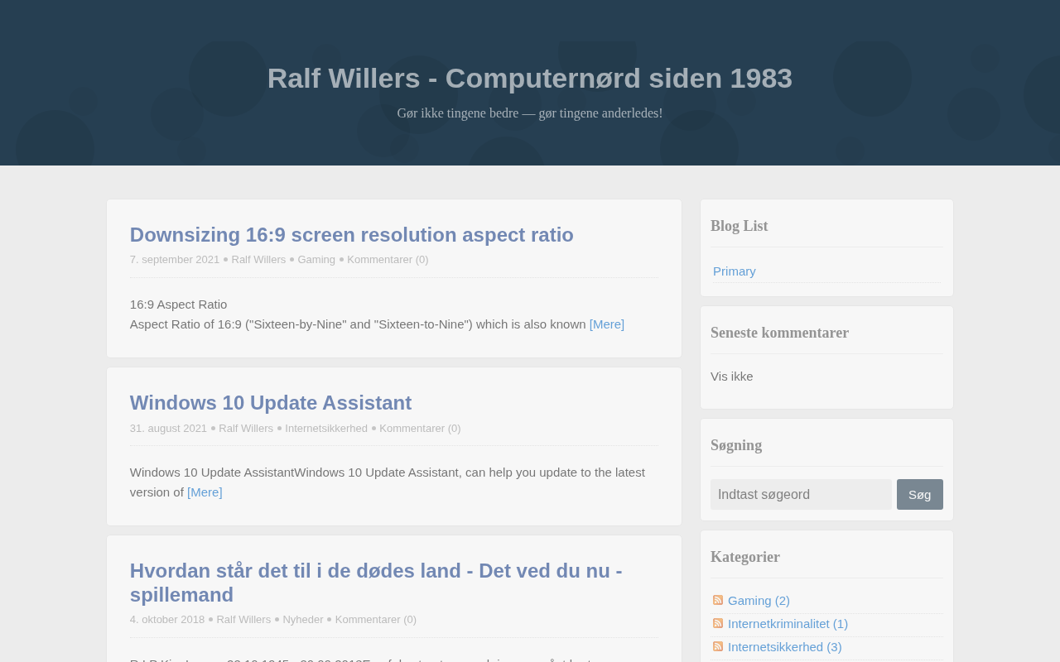Open Kommentarer (0) of the 16:9 post

coord(388,259)
